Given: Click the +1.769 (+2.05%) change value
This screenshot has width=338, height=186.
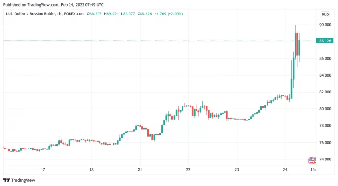Looking at the screenshot, I should click(x=169, y=14).
